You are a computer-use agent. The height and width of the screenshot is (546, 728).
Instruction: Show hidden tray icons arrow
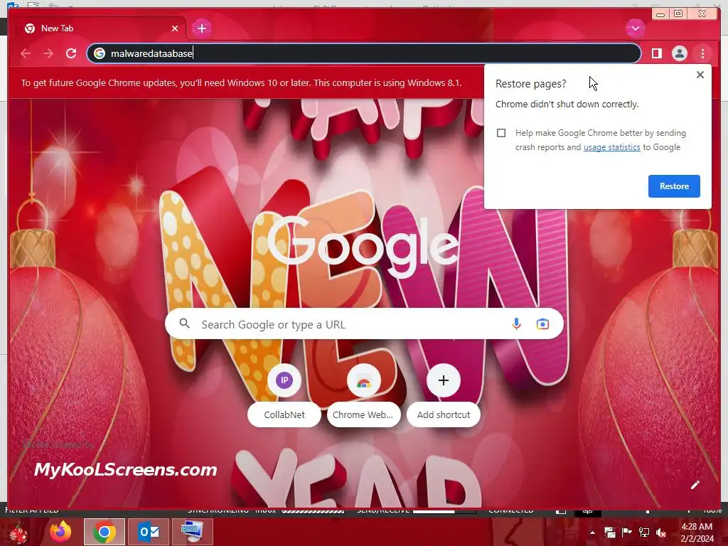[x=592, y=532]
